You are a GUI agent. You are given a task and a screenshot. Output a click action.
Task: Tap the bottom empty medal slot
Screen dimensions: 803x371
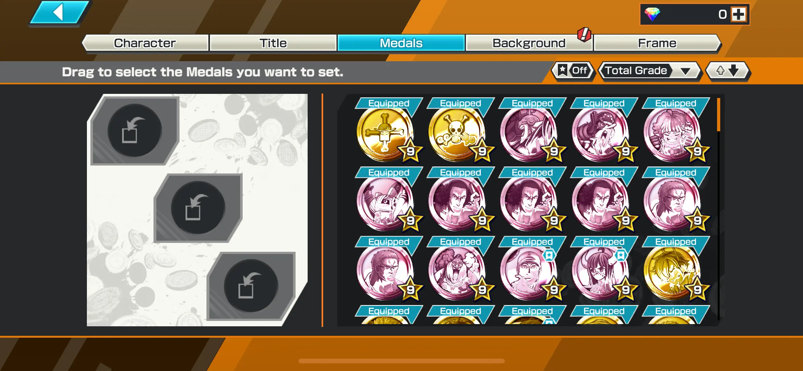[251, 286]
